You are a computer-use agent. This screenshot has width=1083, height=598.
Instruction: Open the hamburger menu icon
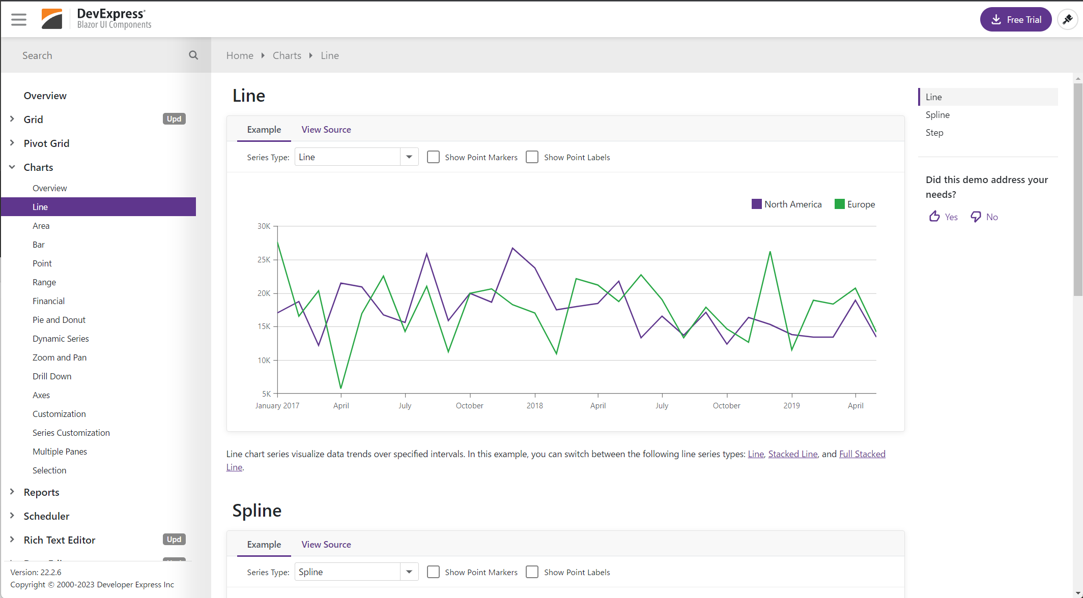pos(19,19)
